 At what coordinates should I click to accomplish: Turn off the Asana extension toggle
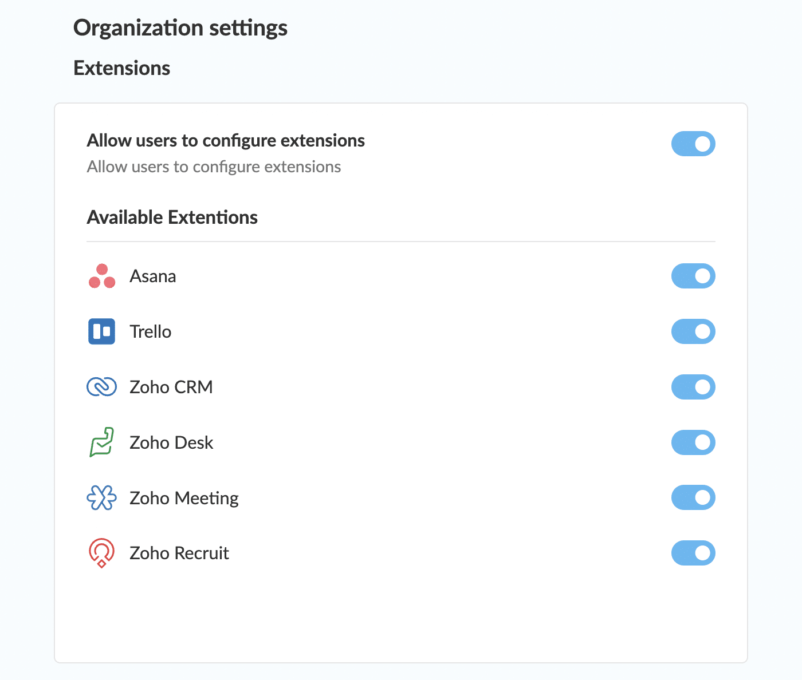[693, 276]
